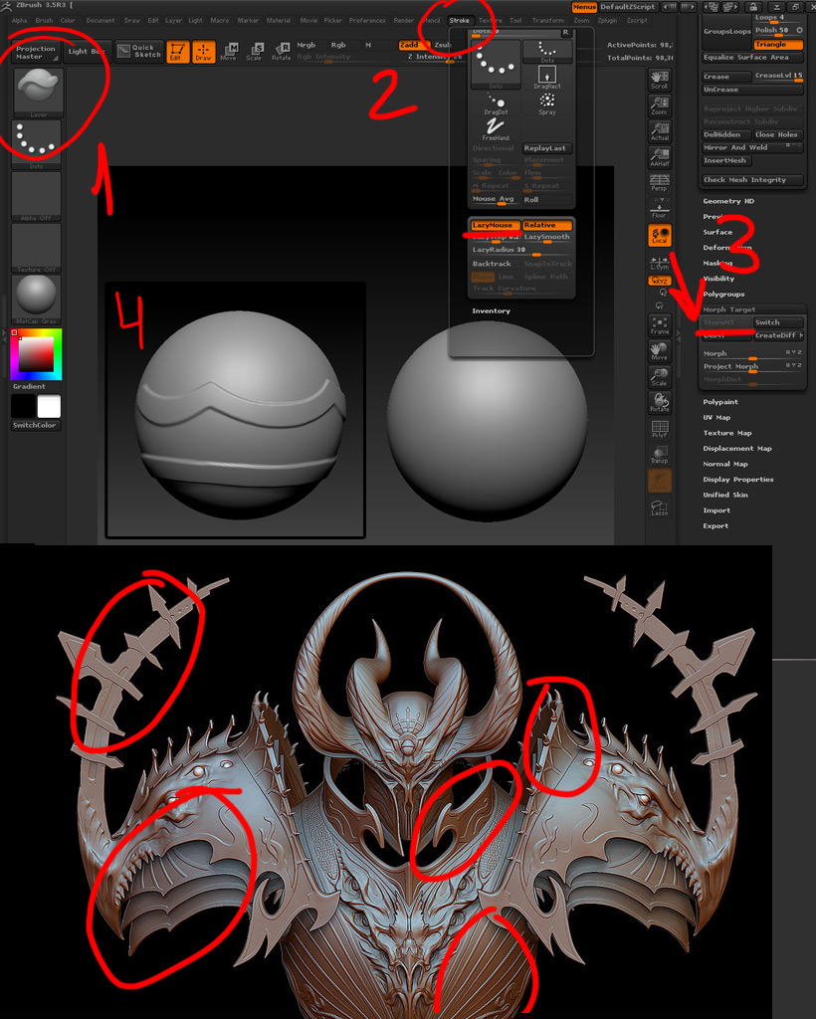Expand the Surface subpalette
This screenshot has height=1019, width=816.
pyautogui.click(x=717, y=232)
